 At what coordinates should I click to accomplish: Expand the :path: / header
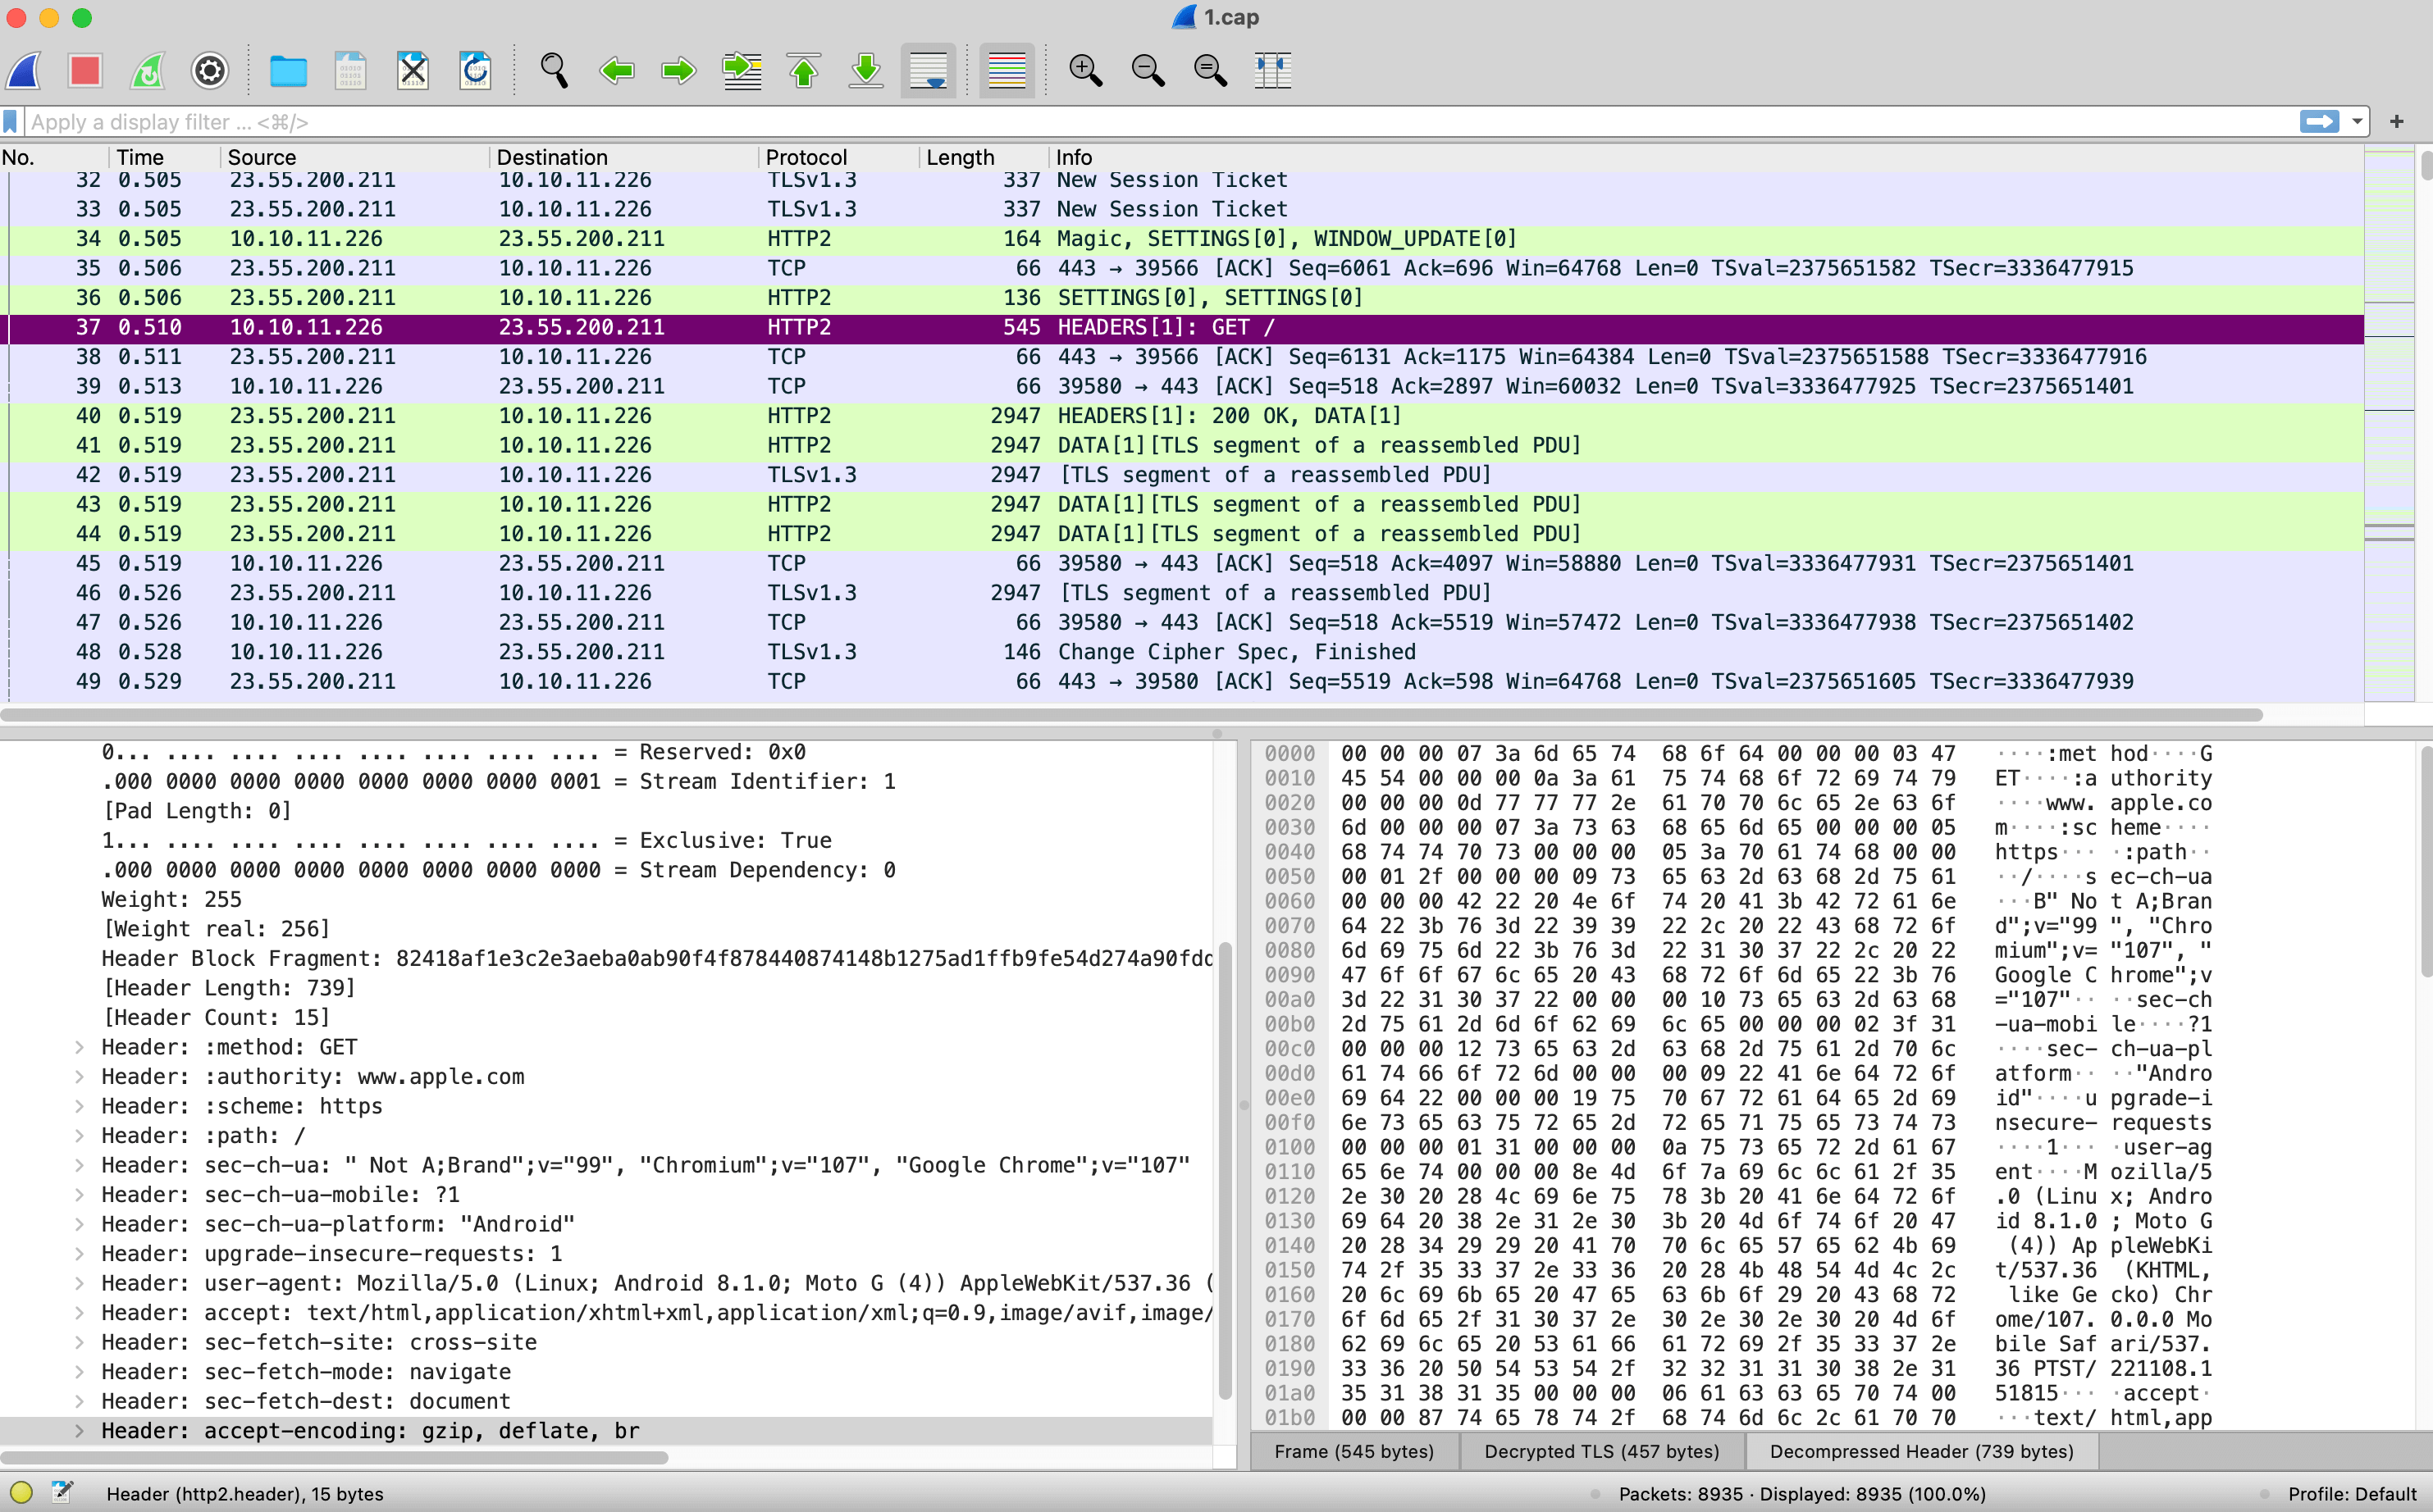79,1136
